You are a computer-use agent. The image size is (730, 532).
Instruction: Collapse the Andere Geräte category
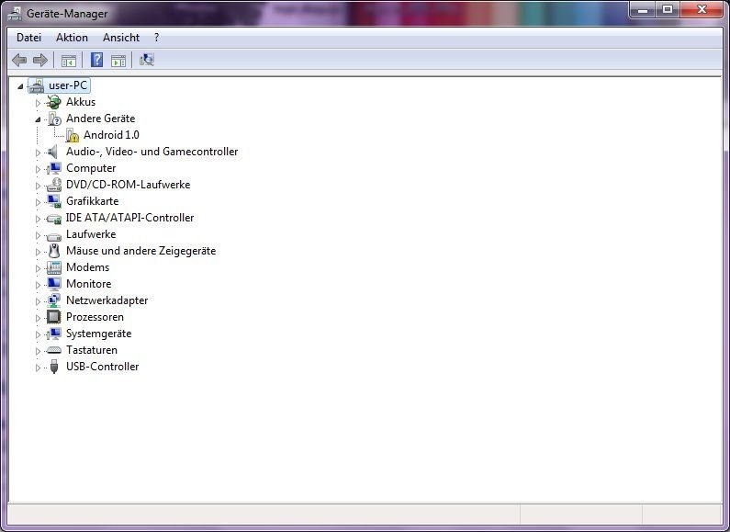tap(39, 119)
